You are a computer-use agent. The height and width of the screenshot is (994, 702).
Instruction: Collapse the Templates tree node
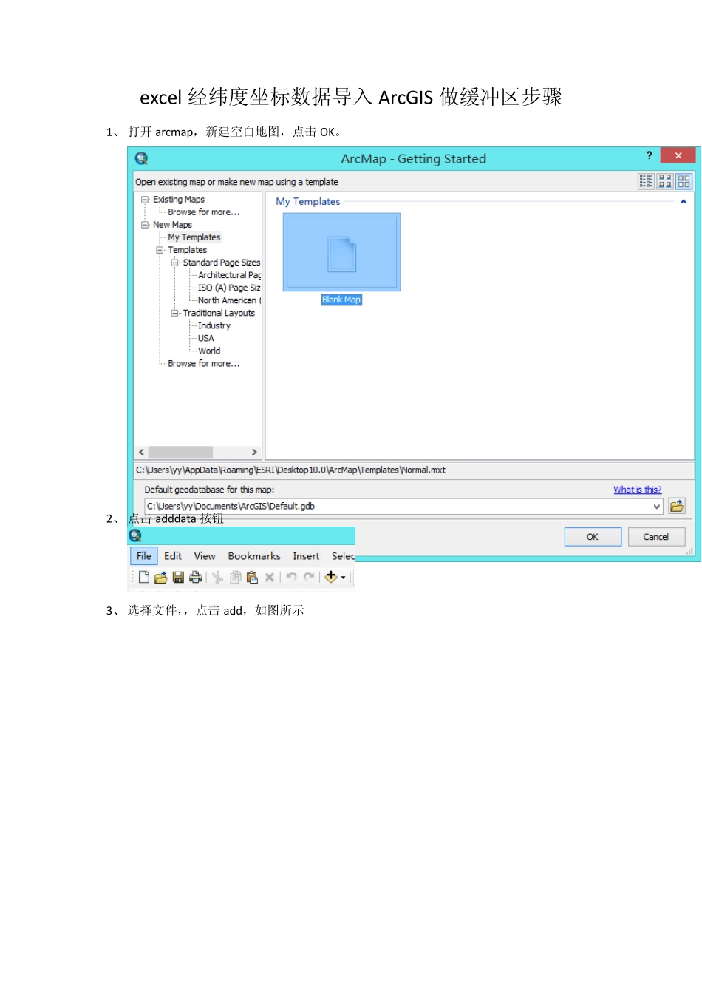click(160, 250)
